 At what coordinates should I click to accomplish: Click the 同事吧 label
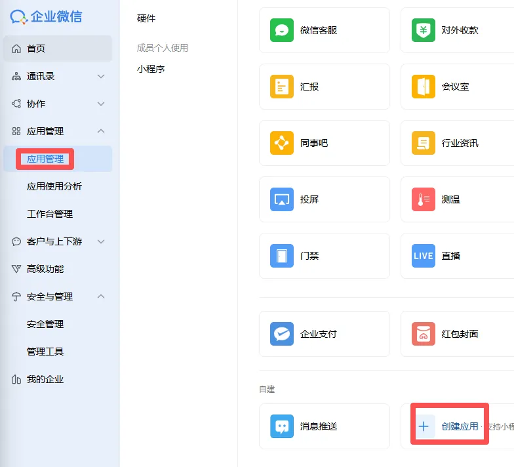313,143
